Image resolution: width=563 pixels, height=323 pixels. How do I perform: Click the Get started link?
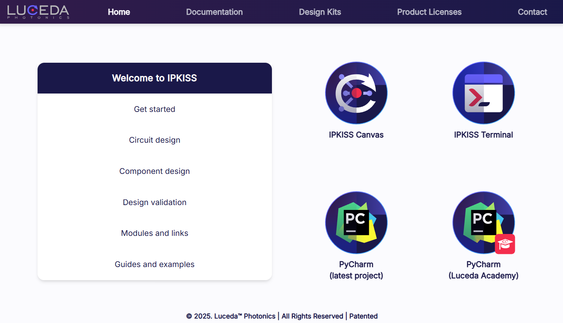tap(154, 109)
